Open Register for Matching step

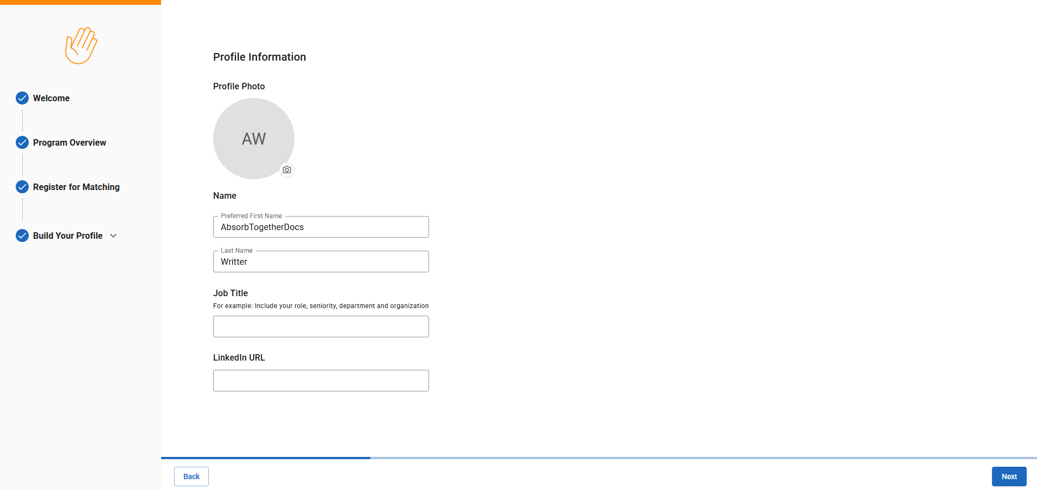pos(76,187)
